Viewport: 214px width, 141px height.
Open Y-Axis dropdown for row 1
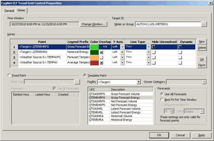[122, 47]
